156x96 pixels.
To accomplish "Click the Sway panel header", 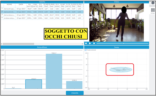I will pyautogui.click(x=116, y=47).
